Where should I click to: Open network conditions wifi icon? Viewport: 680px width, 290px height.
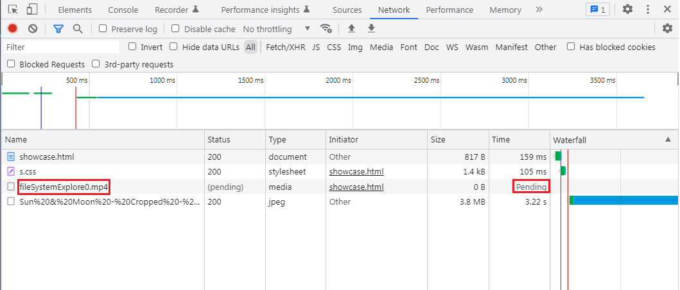(x=326, y=29)
